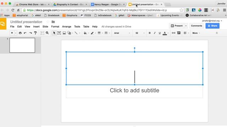Expand the Line tool dropdown arrow

click(79, 33)
